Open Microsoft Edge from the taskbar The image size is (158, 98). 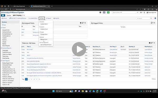click(97, 91)
